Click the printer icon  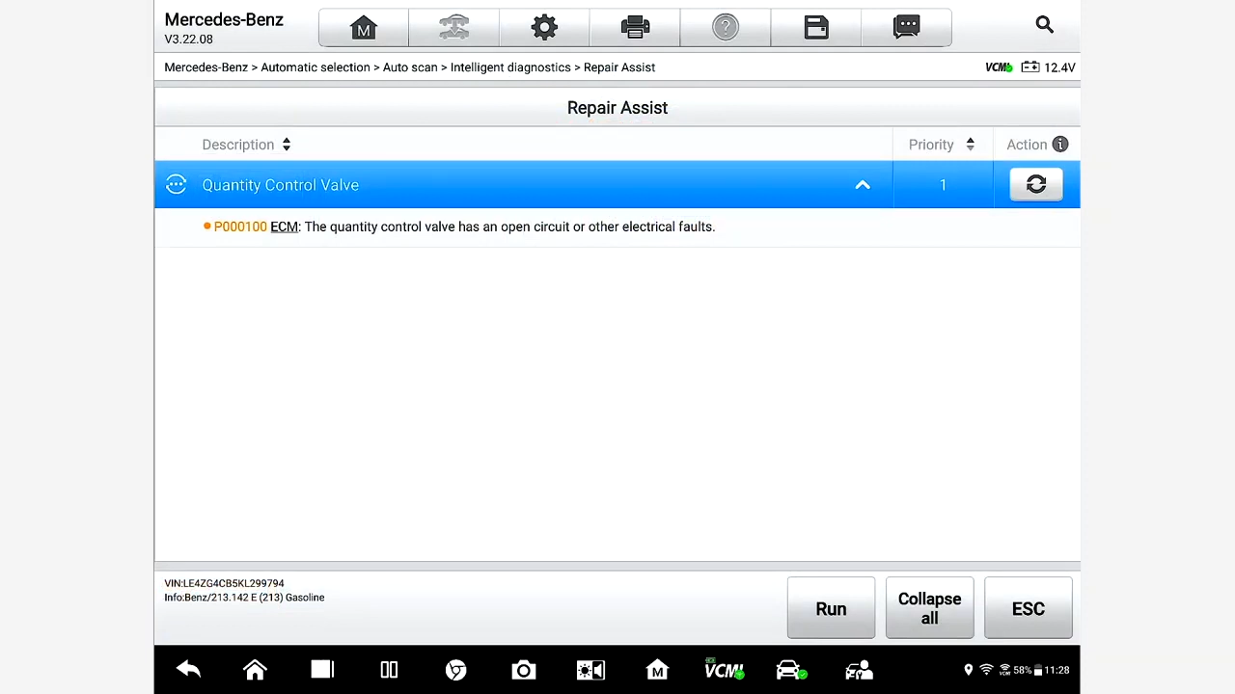tap(635, 28)
